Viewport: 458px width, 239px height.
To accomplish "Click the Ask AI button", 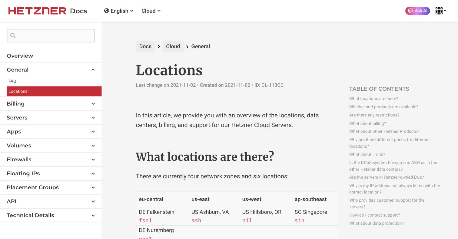I will coord(417,11).
